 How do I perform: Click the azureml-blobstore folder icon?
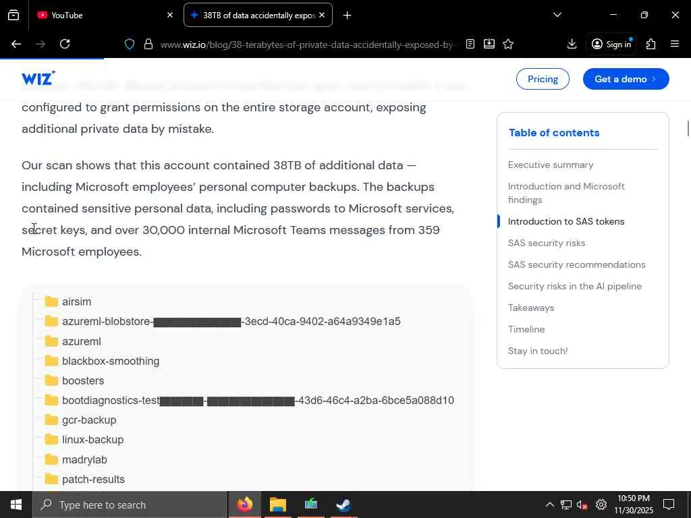[x=51, y=321]
